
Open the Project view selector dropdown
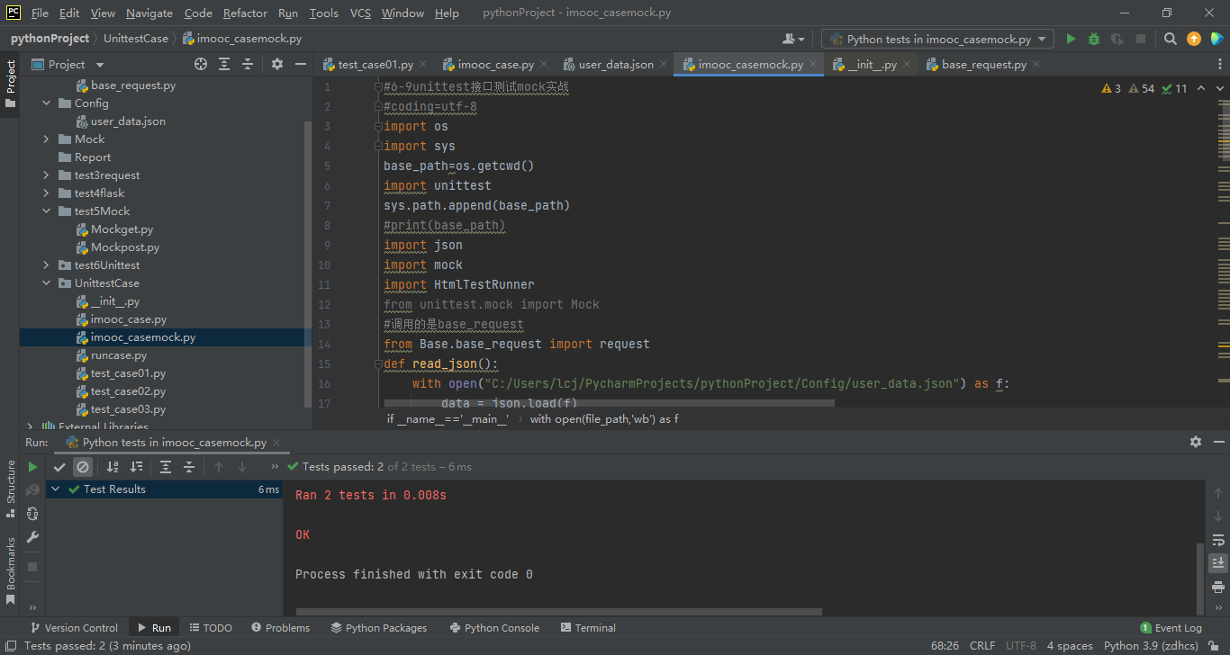68,64
